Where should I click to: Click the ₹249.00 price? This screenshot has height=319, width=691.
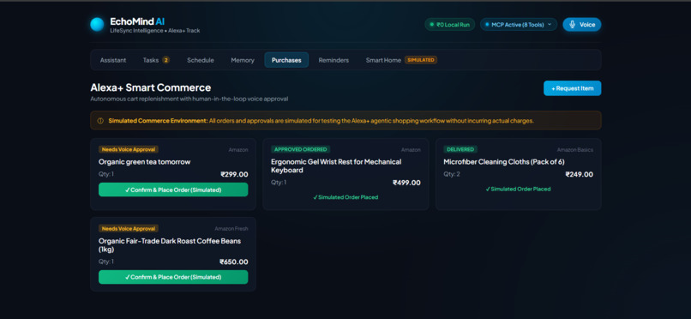579,174
